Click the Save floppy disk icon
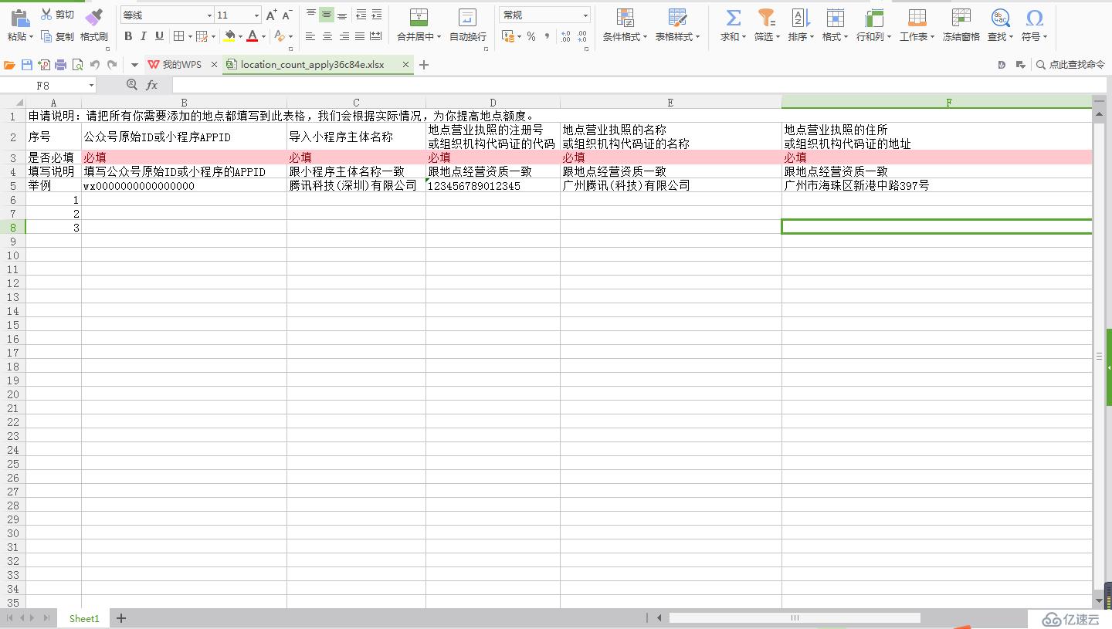This screenshot has width=1112, height=629. click(x=27, y=65)
